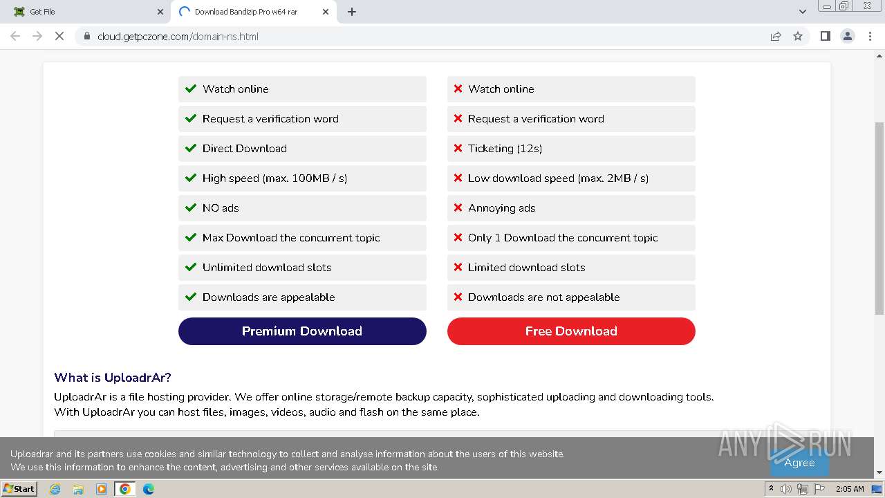
Task: Select 'Downloads are appealable' row
Action: coord(302,297)
